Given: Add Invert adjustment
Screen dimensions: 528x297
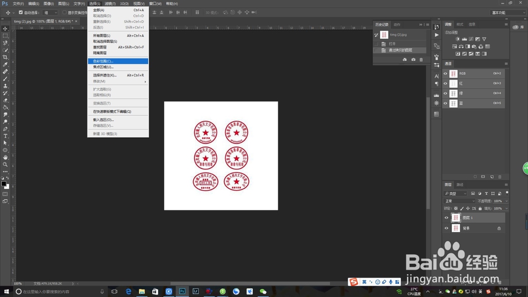Looking at the screenshot, I should (458, 54).
